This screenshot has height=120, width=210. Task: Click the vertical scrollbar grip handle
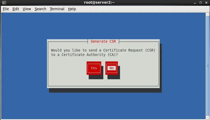pyautogui.click(x=208, y=66)
